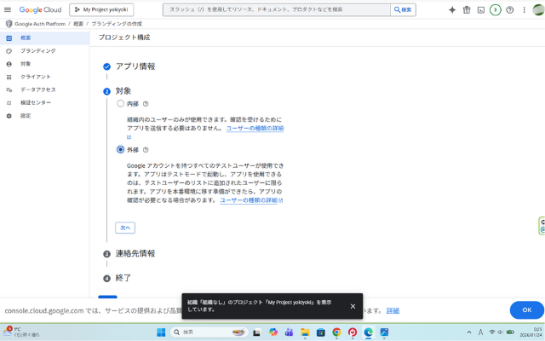Select the 外部 radio button
The width and height of the screenshot is (545, 341).
pyautogui.click(x=120, y=149)
